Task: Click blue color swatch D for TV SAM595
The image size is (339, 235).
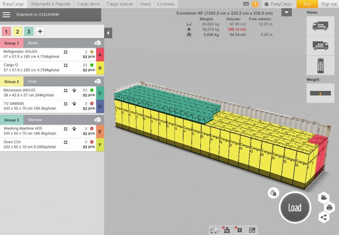Action: [100, 106]
